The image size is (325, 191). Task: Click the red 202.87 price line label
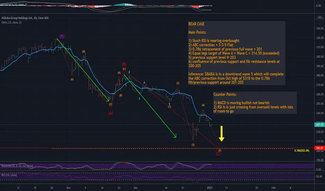pos(319,148)
